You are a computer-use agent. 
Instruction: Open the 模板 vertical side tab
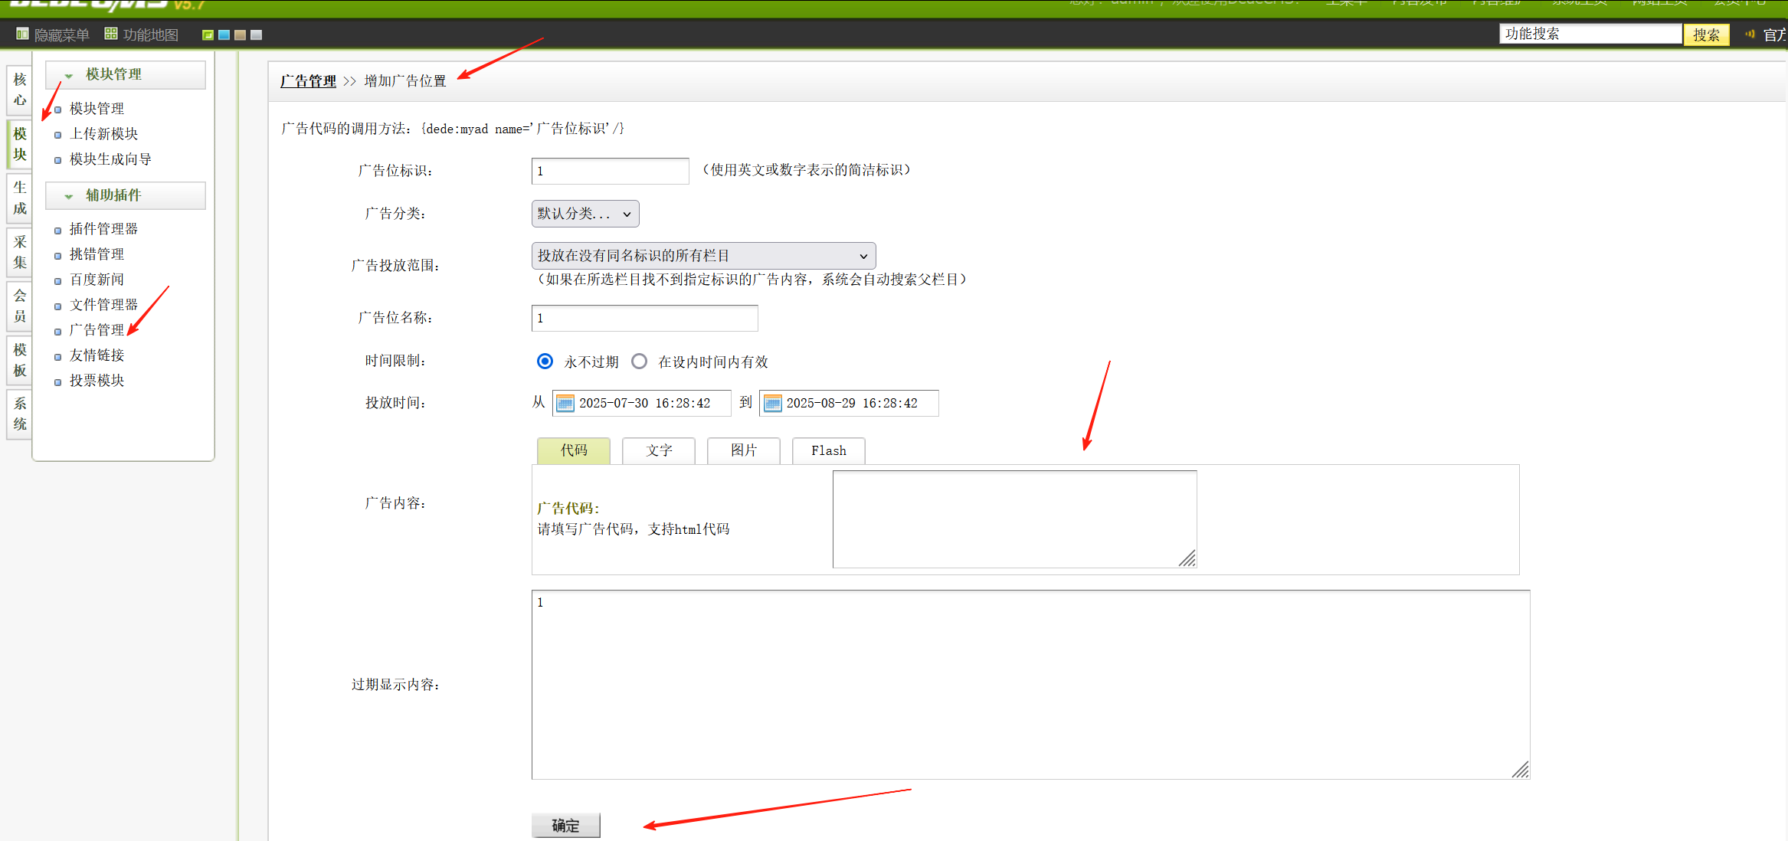pos(19,360)
